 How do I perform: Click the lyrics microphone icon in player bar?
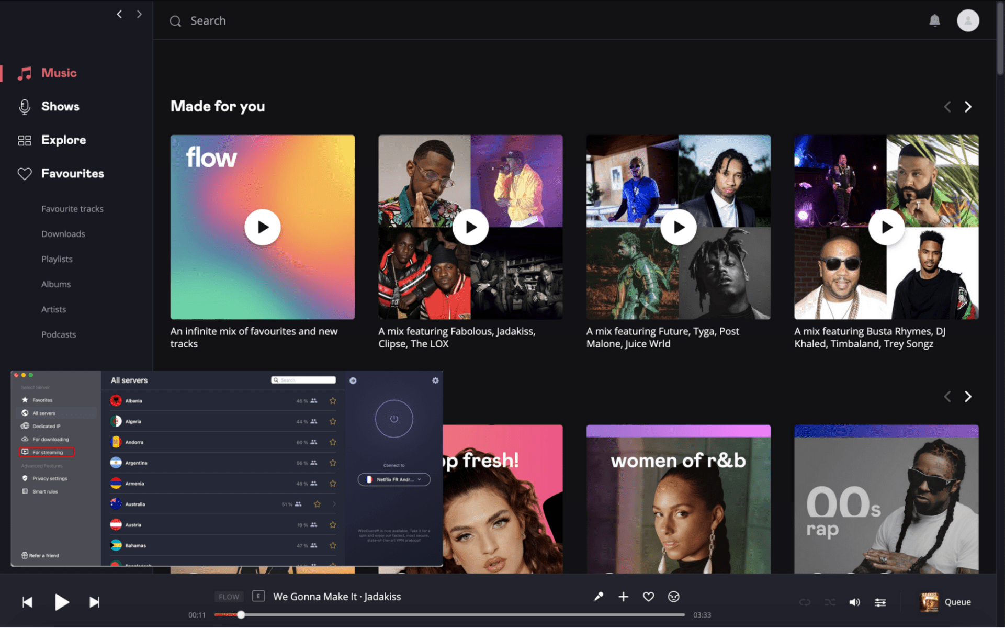pos(598,596)
